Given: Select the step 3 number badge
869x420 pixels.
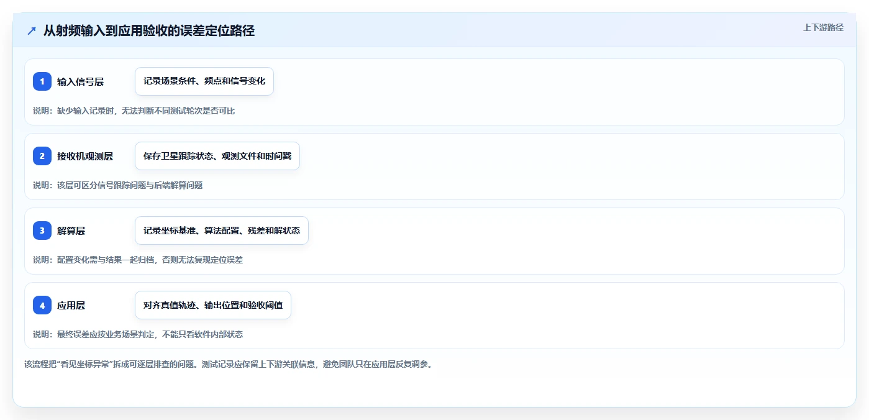Looking at the screenshot, I should pos(42,231).
